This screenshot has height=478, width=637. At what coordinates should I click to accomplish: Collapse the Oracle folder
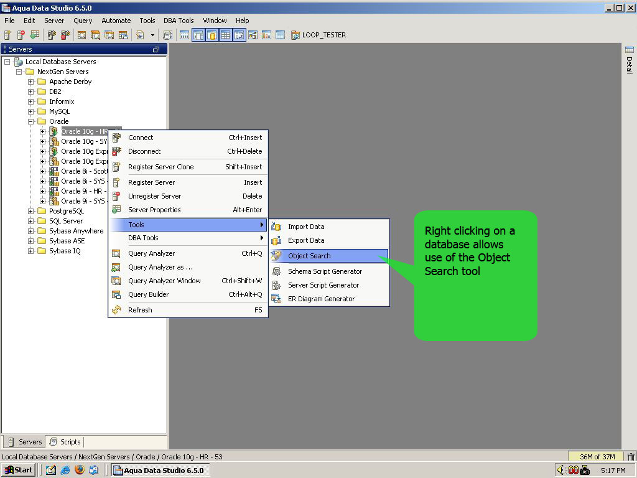click(x=30, y=121)
